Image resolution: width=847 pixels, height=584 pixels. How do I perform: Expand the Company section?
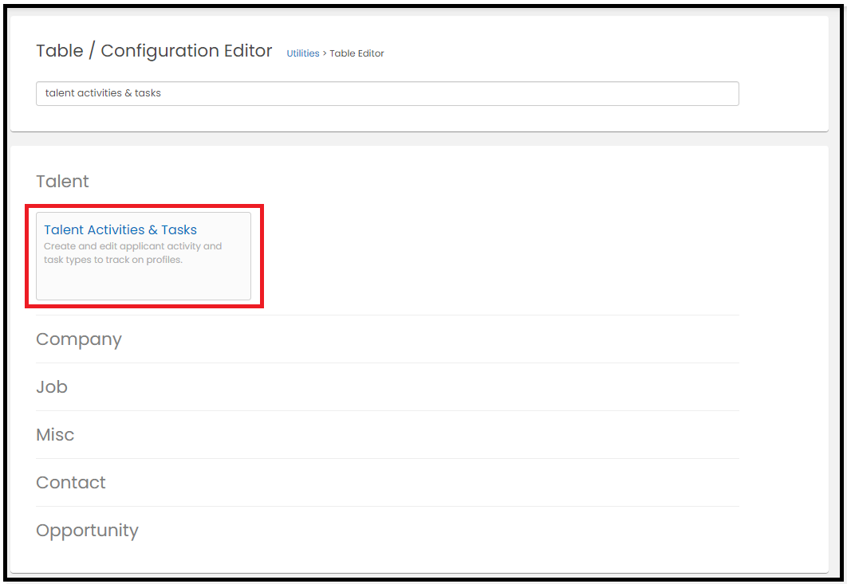(x=79, y=339)
